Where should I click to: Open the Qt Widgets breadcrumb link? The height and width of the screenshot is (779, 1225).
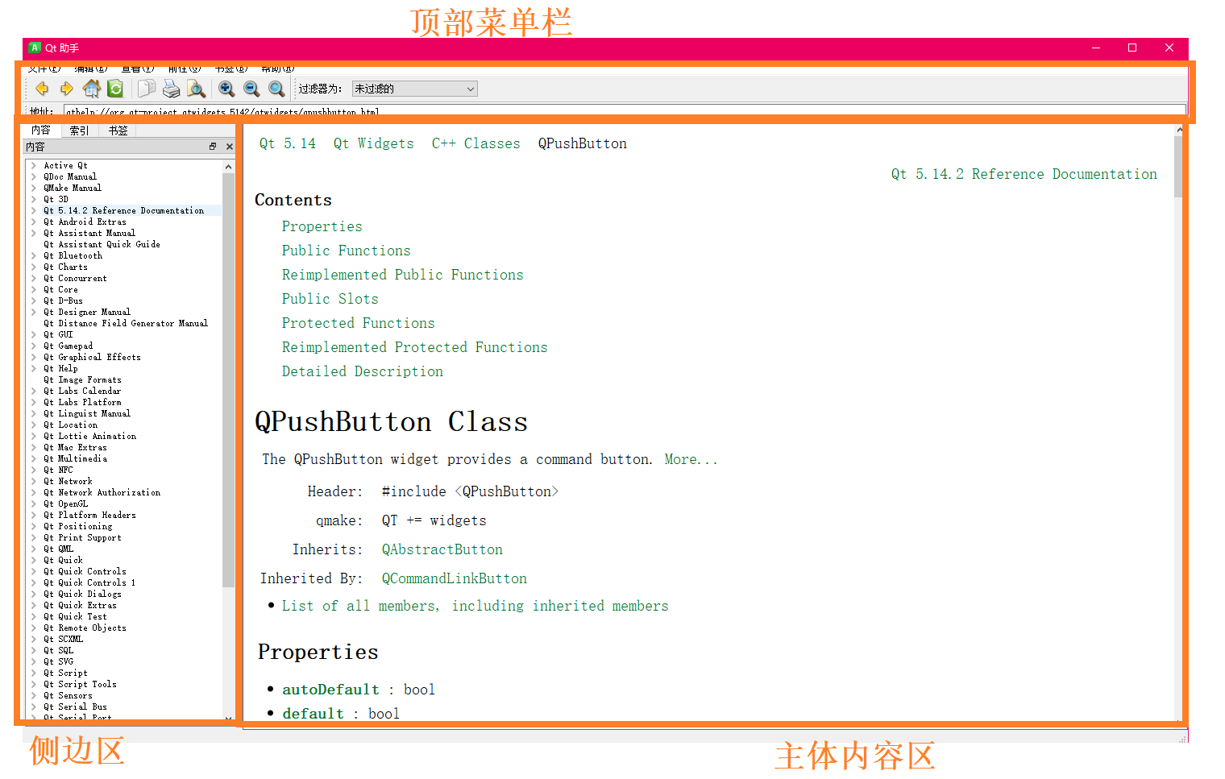pyautogui.click(x=373, y=143)
